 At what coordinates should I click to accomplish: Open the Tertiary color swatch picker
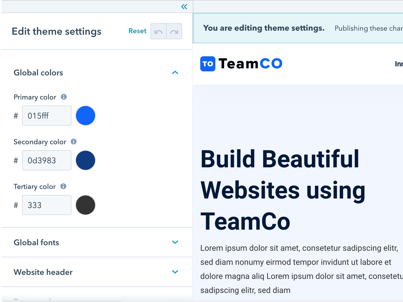click(86, 205)
